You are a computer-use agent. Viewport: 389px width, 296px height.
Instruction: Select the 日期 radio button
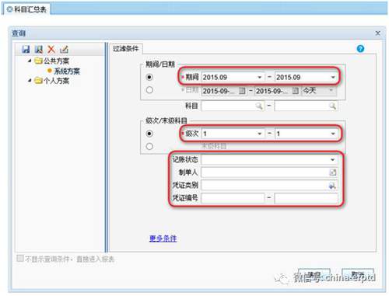[149, 90]
